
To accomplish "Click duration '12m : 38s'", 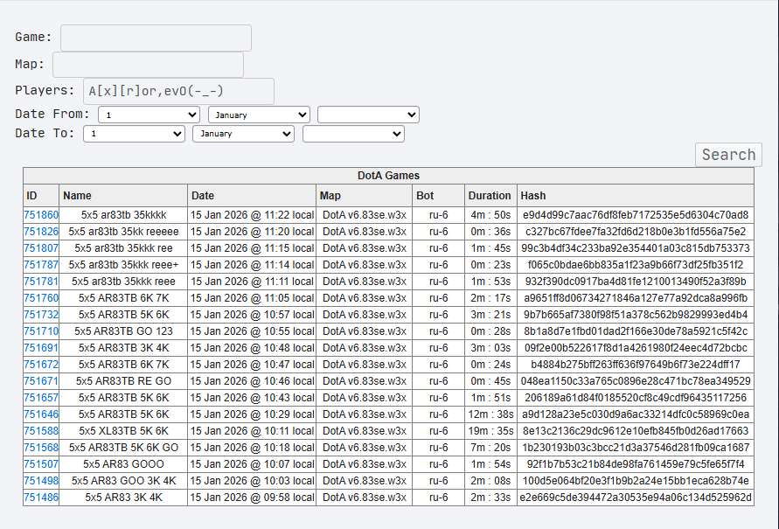I will 490,414.
